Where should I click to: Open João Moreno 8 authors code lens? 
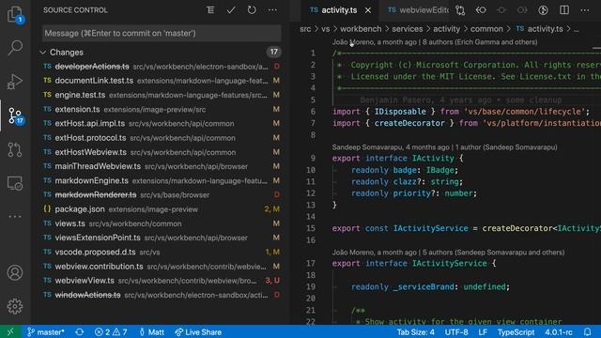click(x=435, y=42)
